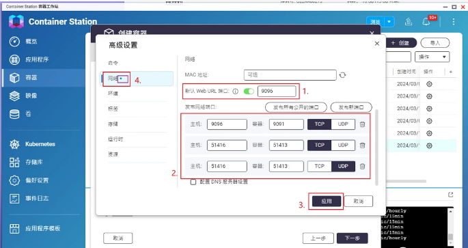Viewport: 468px width, 248px height.
Task: Click the 浏览 browse button
Action: click(x=376, y=22)
